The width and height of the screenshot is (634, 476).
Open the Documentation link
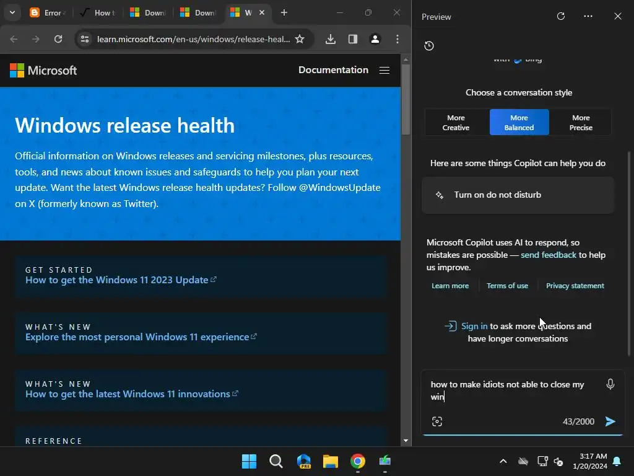333,69
